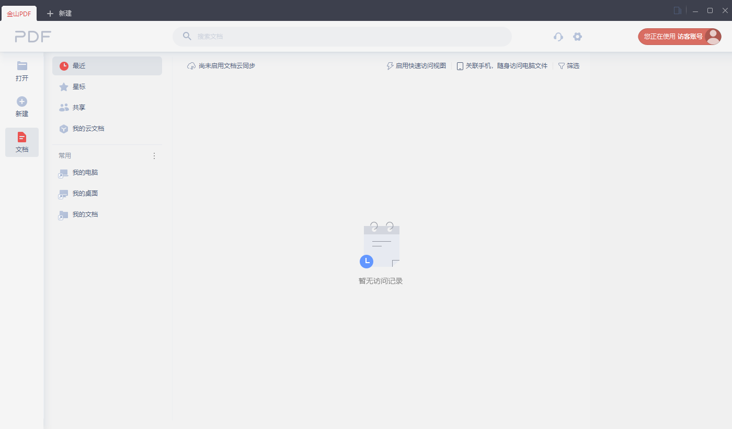Open a new tab with the 新建 tab button
The width and height of the screenshot is (732, 429).
[59, 14]
